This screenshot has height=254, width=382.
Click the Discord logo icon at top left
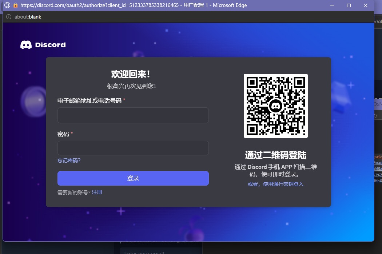pos(26,45)
